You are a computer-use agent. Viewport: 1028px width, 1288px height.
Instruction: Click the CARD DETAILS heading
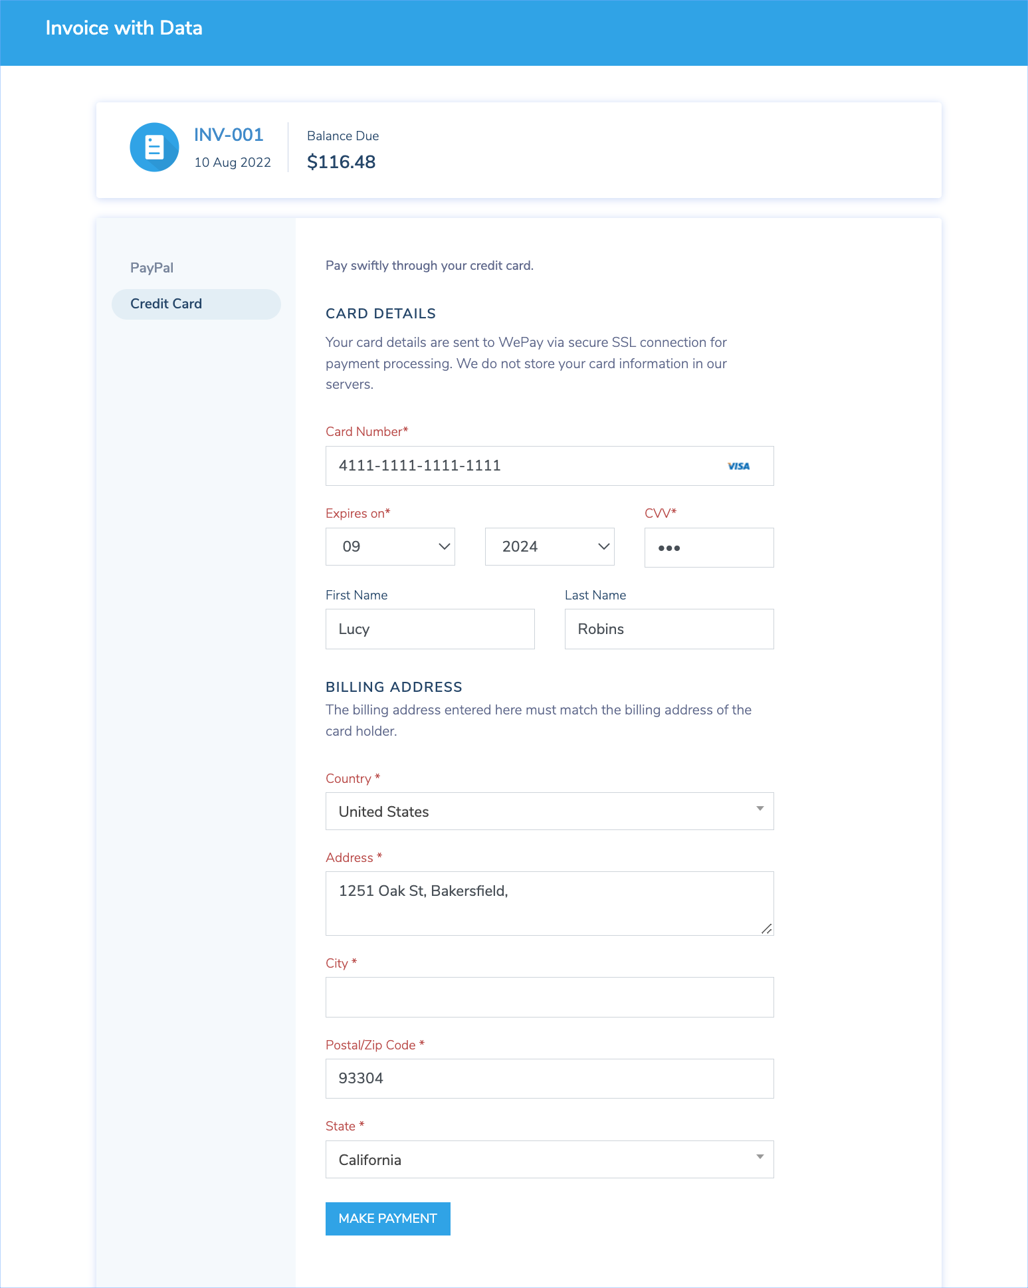(381, 314)
